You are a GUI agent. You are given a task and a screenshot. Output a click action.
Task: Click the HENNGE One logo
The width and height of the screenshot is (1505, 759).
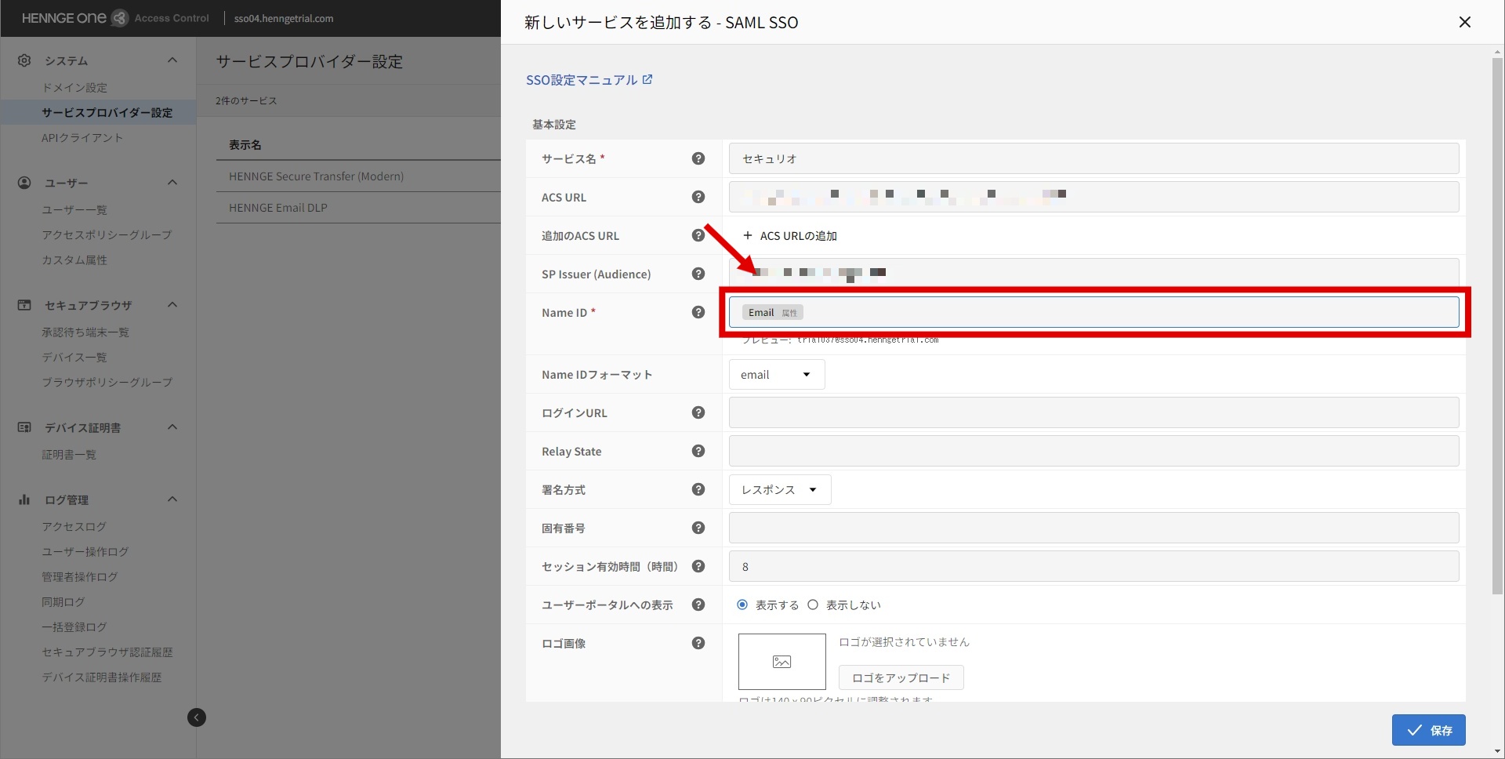(x=74, y=18)
